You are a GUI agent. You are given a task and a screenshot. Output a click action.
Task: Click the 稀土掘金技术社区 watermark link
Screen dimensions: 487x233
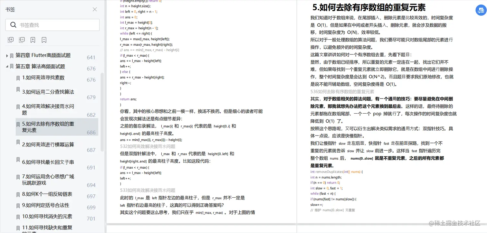click(455, 223)
